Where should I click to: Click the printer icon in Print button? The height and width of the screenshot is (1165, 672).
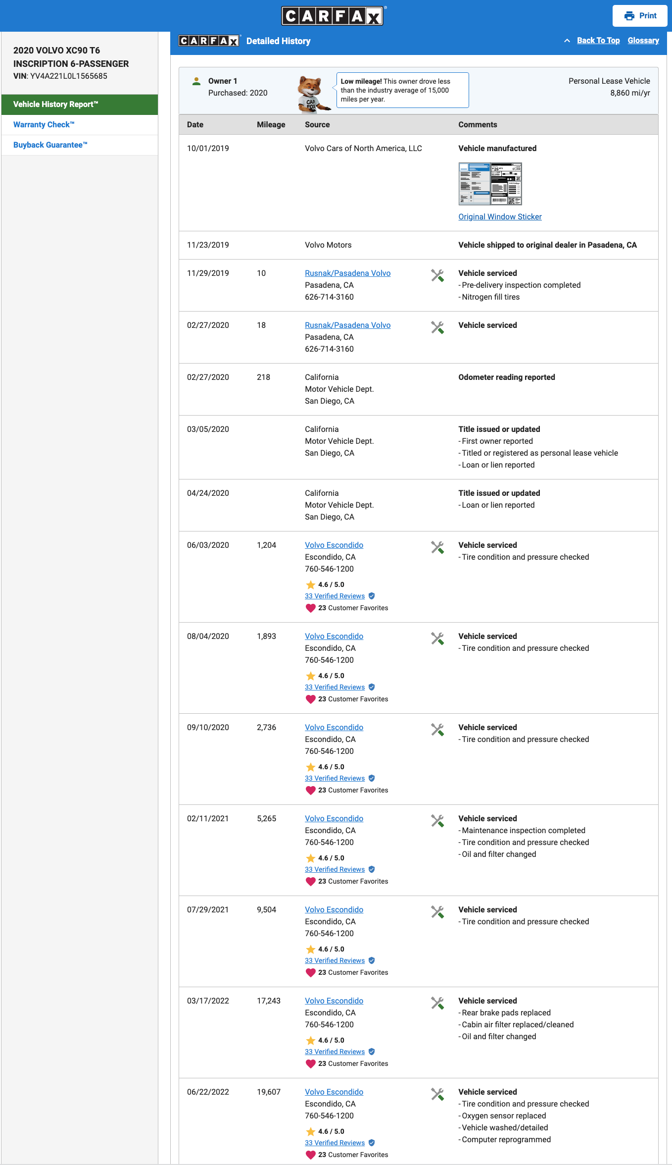tap(629, 16)
